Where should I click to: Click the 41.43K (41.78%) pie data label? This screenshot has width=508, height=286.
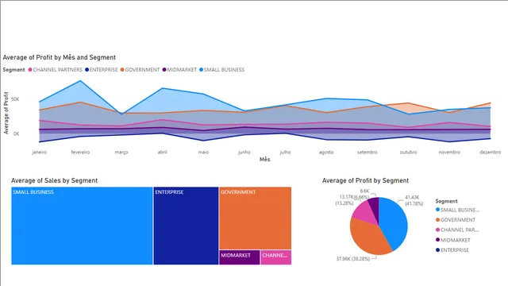click(414, 200)
